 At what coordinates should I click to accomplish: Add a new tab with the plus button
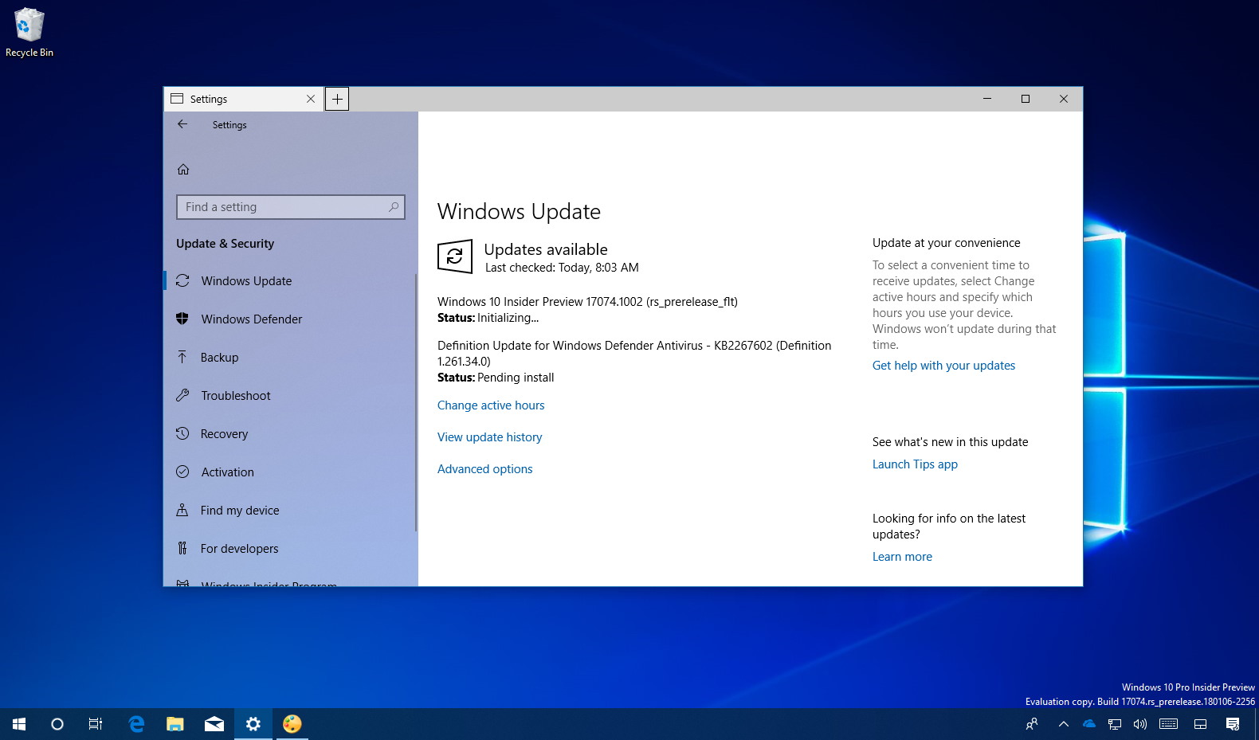point(337,99)
